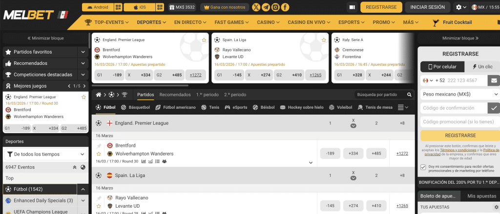This screenshot has width=500, height=214.
Task: Select Hockey sobre hielo sport
Action: pos(302,107)
